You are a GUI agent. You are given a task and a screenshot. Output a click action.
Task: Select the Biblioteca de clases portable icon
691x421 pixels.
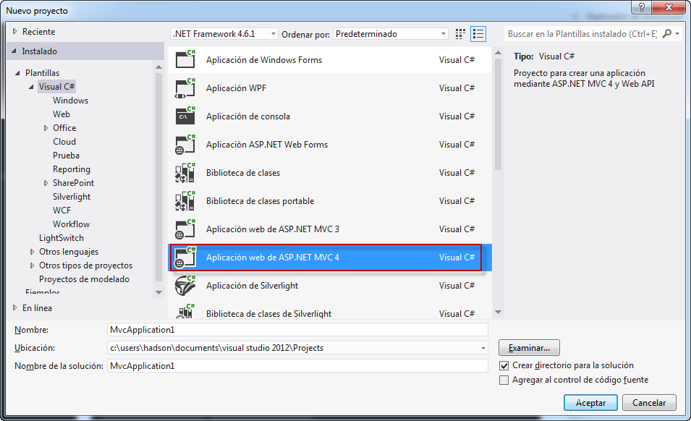(186, 200)
